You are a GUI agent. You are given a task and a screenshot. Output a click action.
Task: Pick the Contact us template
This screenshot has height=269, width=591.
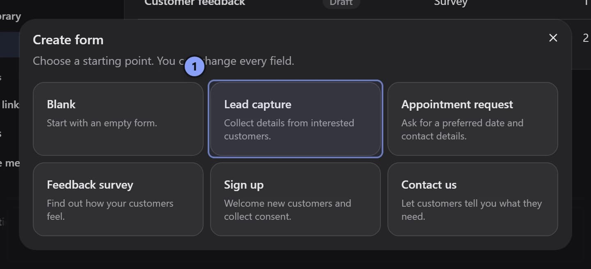[473, 199]
